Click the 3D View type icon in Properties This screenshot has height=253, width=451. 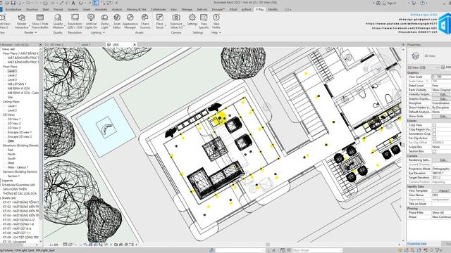click(x=415, y=56)
